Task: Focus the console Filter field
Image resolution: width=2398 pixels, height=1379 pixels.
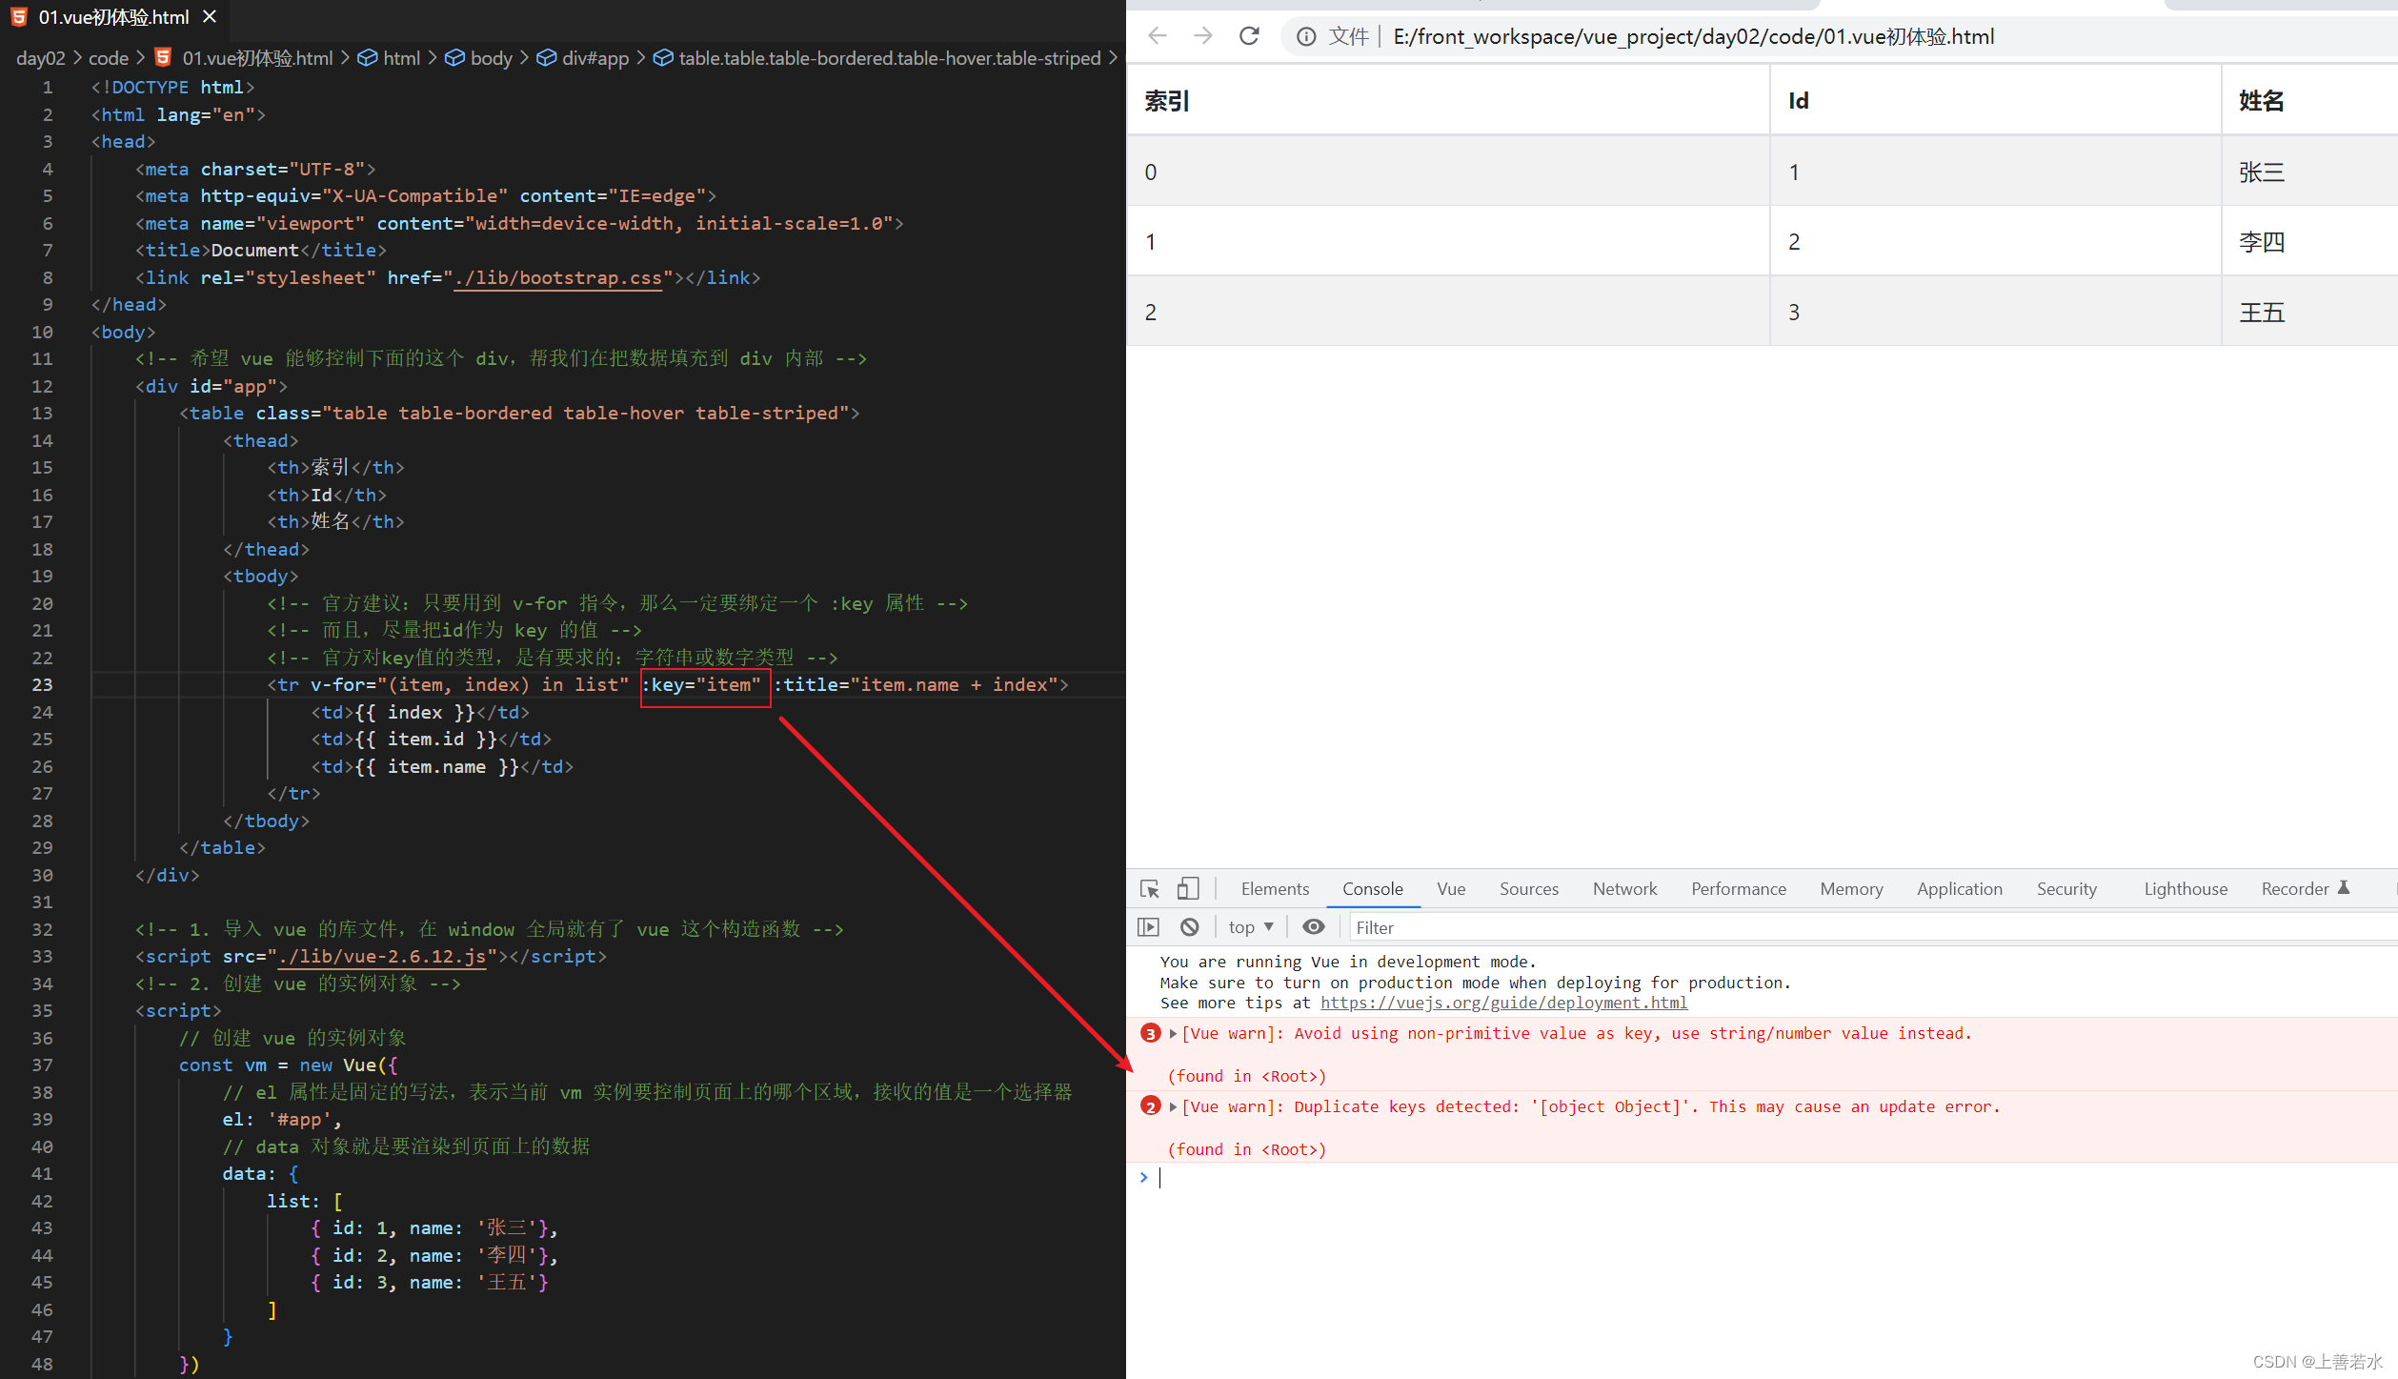Action: pos(1872,927)
